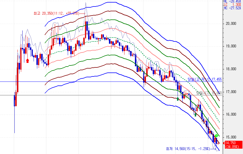The height and width of the screenshot is (154, 243).
Task: Click the 15,000 price axis label
Action: pos(231,137)
